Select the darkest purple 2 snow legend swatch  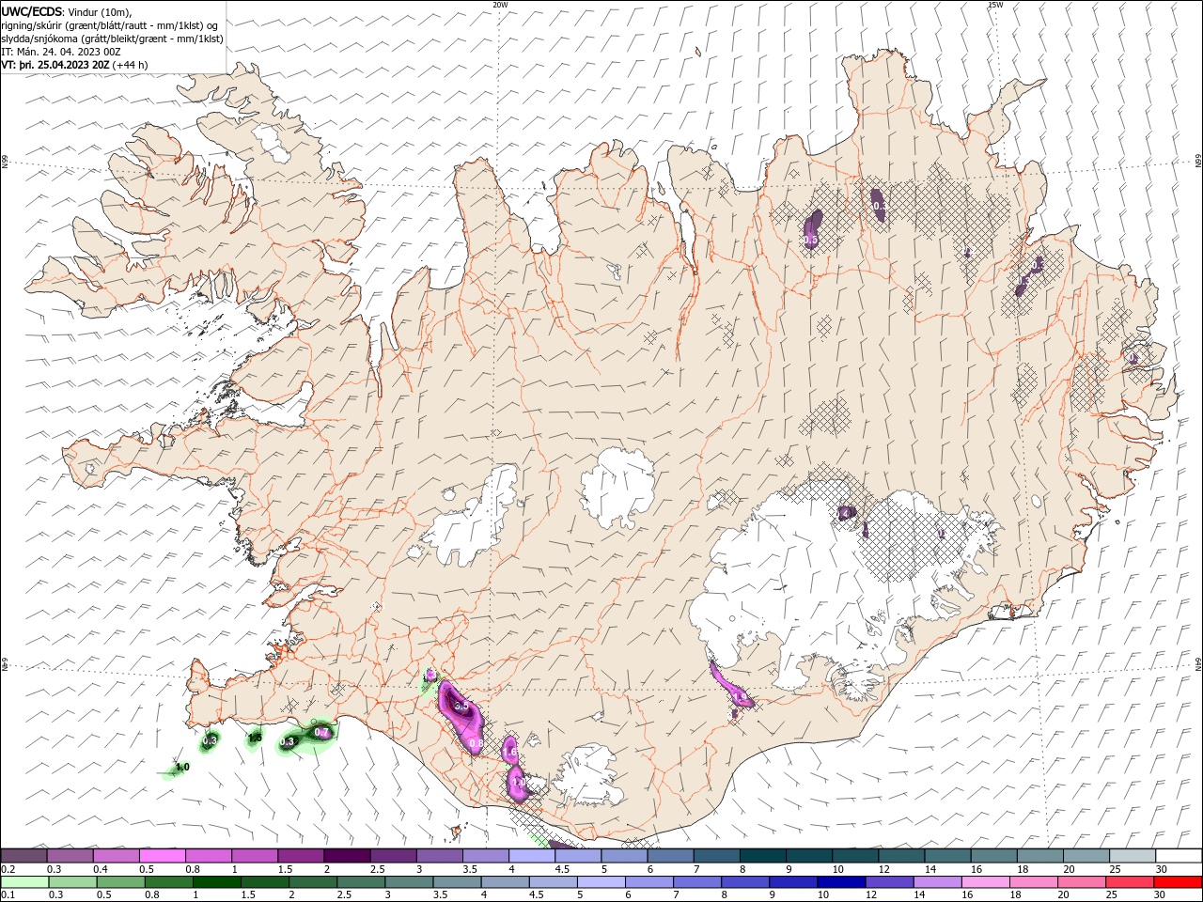347,855
